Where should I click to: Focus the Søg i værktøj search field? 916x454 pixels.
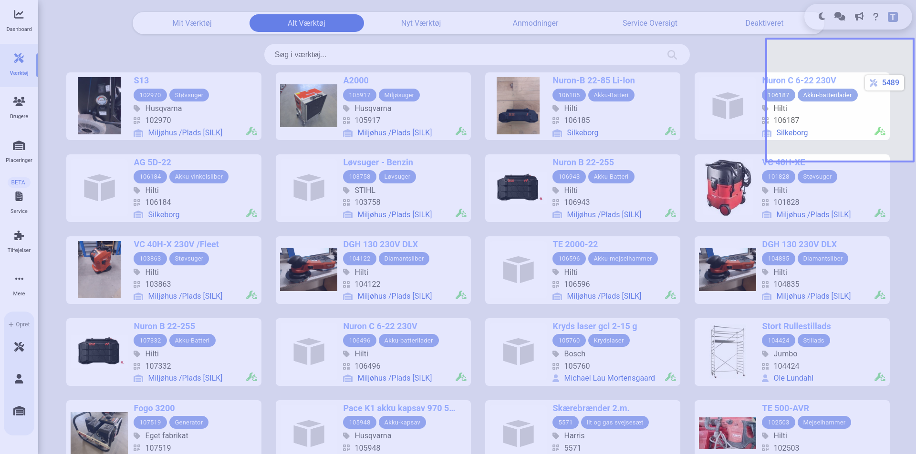[x=468, y=55]
